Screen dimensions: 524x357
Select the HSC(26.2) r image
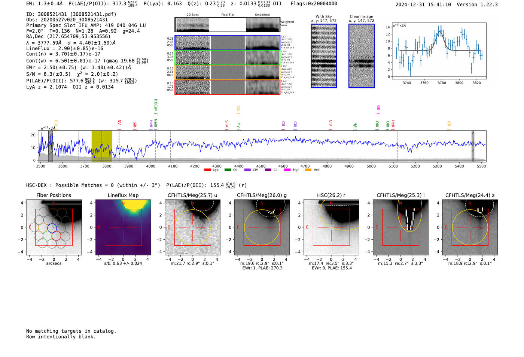coord(331,227)
